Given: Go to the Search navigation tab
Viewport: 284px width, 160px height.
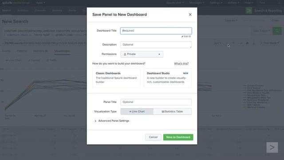Looking at the screenshot, I should coord(6,10).
